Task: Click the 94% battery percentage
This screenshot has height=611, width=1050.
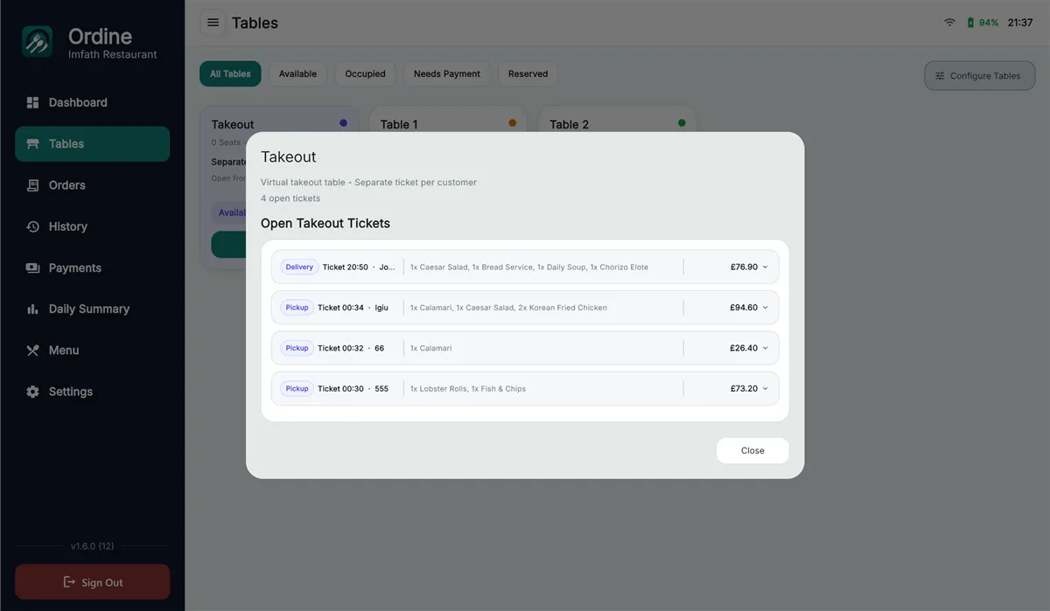Action: tap(989, 23)
